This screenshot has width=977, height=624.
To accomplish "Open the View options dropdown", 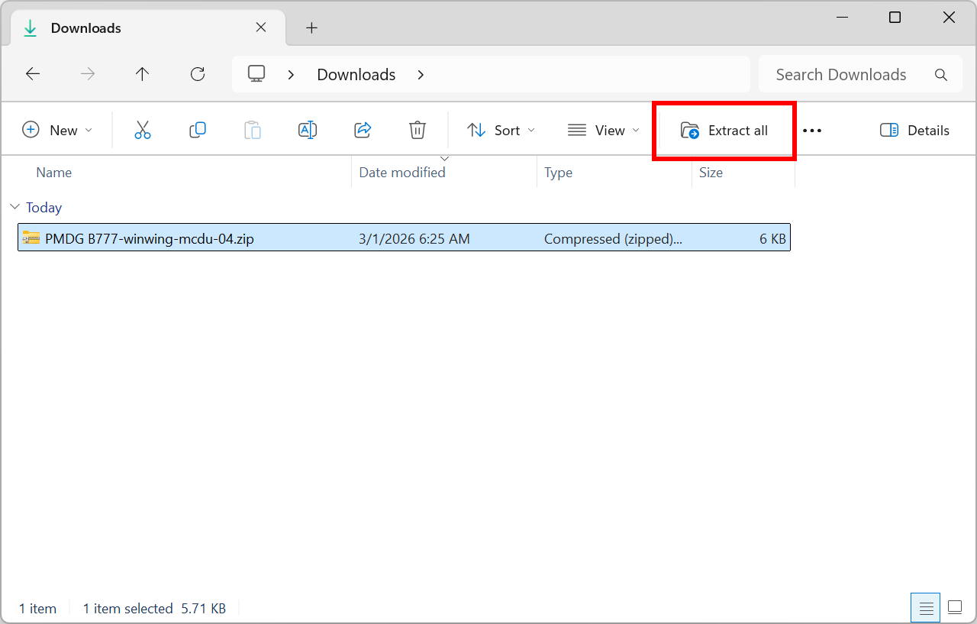I will click(x=603, y=130).
